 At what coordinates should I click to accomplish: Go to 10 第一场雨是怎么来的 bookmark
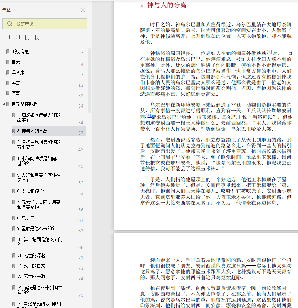point(40,242)
